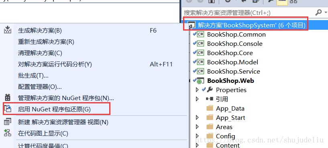Click the magnifier icon in the search box
This screenshot has width=328, height=148.
[x=318, y=12]
